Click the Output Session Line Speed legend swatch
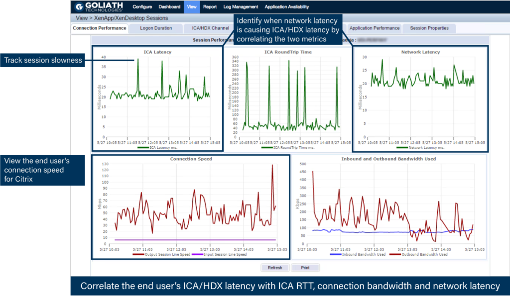 [139, 254]
